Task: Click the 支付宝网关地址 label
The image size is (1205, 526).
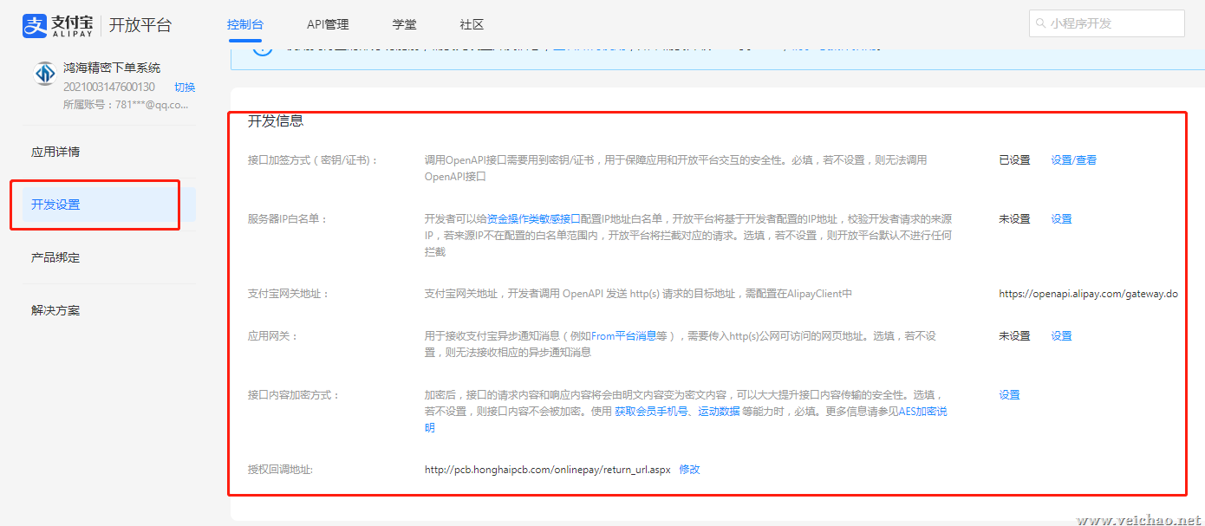Action: [x=289, y=294]
